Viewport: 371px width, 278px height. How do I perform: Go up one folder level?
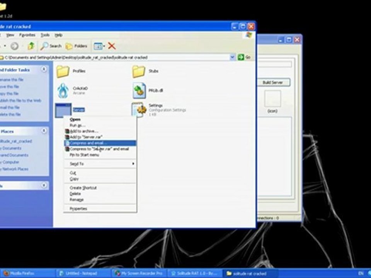[31, 46]
